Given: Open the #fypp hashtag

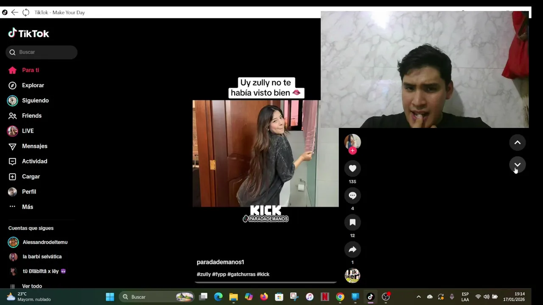Looking at the screenshot, I should 219,274.
